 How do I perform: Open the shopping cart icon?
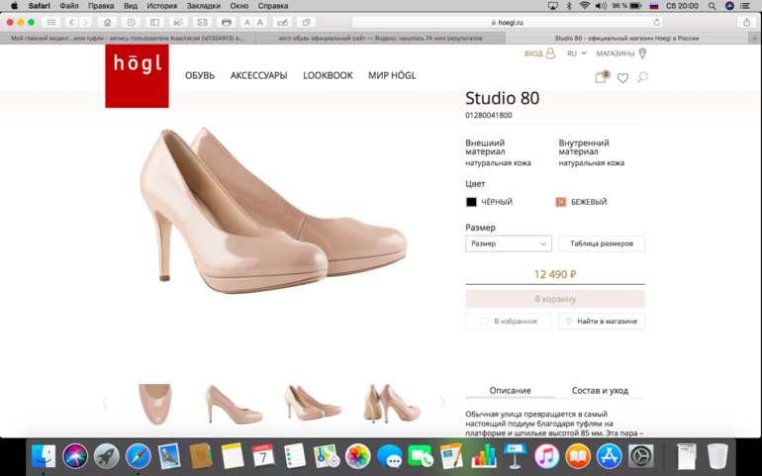click(600, 77)
